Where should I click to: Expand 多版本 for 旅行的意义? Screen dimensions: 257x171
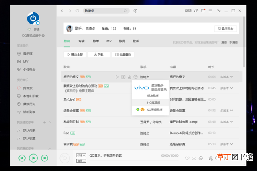pos(226,77)
